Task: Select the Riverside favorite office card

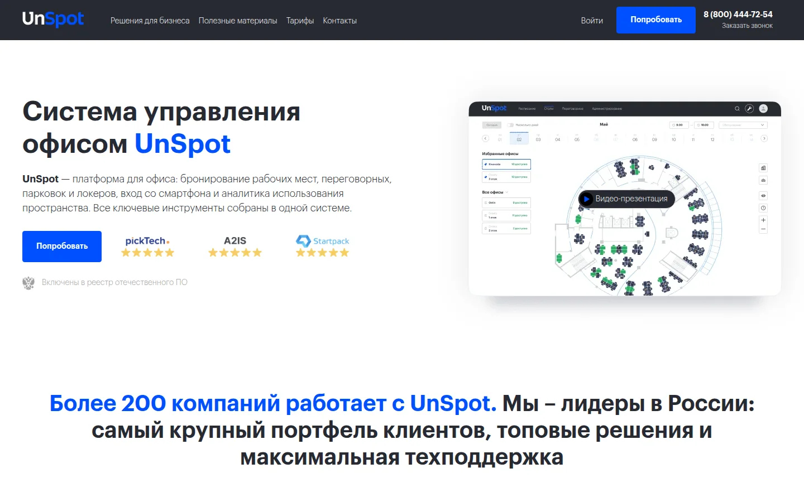Action: click(506, 165)
